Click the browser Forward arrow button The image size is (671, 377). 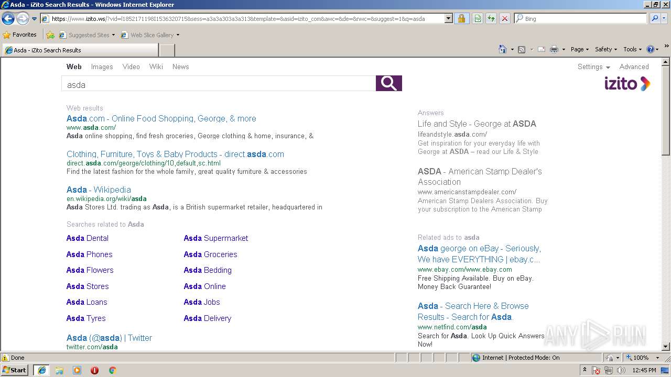(x=23, y=19)
